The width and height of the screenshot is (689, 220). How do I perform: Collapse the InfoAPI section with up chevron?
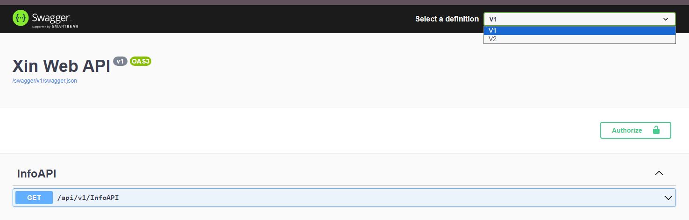[659, 173]
